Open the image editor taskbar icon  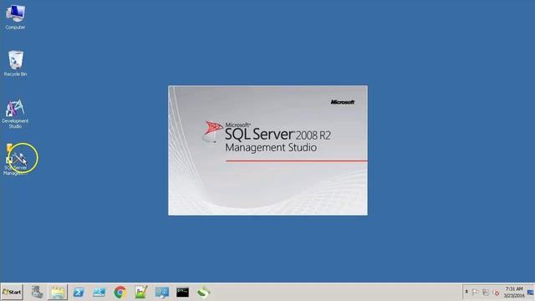point(141,292)
